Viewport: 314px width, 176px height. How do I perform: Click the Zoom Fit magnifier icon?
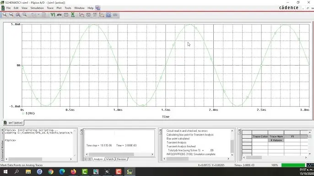click(24, 15)
